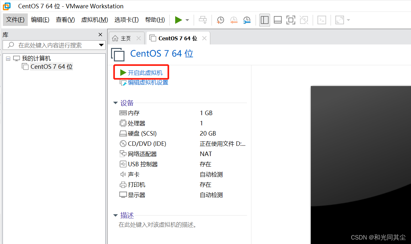
Task: Collapse the 设备 section
Action: 116,103
